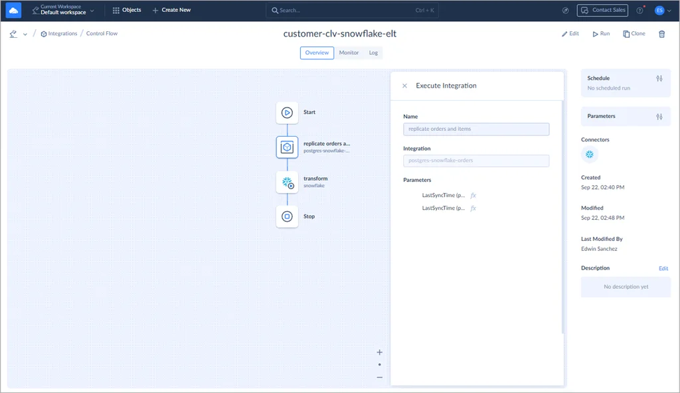Screen dimensions: 680x393
Task: Open the help question mark icon
Action: tap(639, 11)
